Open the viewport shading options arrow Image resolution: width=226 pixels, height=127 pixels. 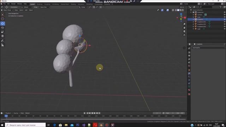click(185, 10)
